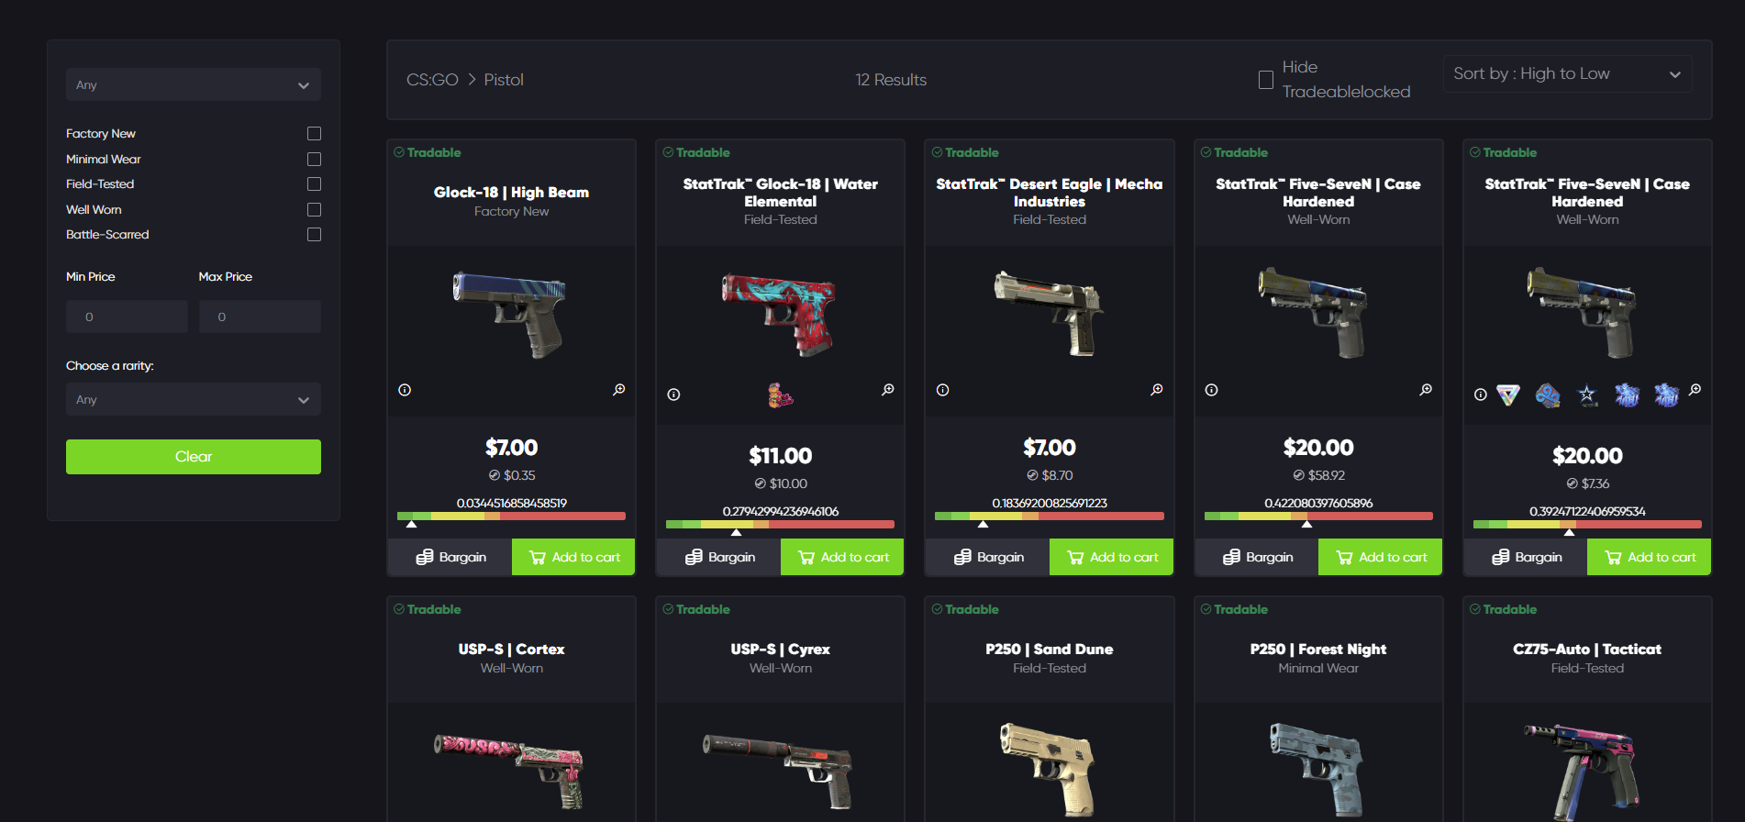Screen dimensions: 1745x822
Task: Enable the Factory New filter checkbox
Action: (x=314, y=134)
